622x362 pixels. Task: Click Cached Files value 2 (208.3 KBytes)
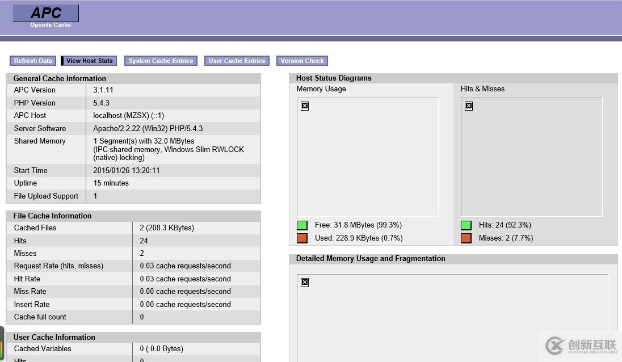pyautogui.click(x=167, y=228)
